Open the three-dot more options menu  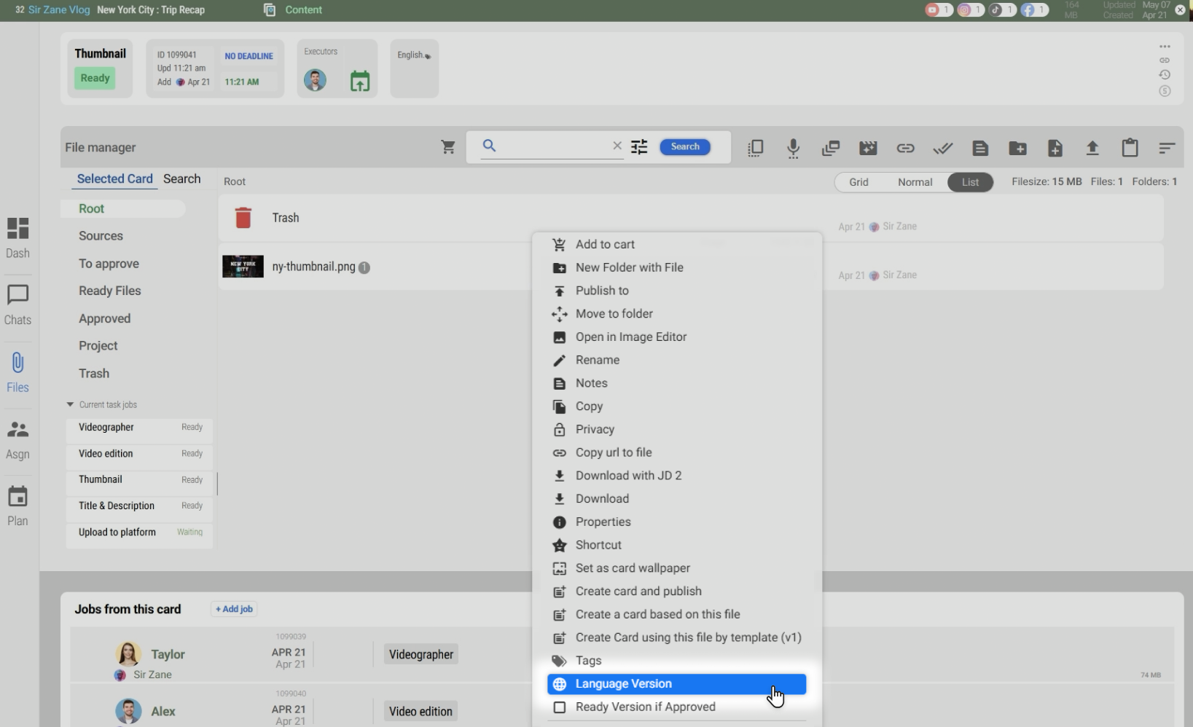click(x=1165, y=47)
